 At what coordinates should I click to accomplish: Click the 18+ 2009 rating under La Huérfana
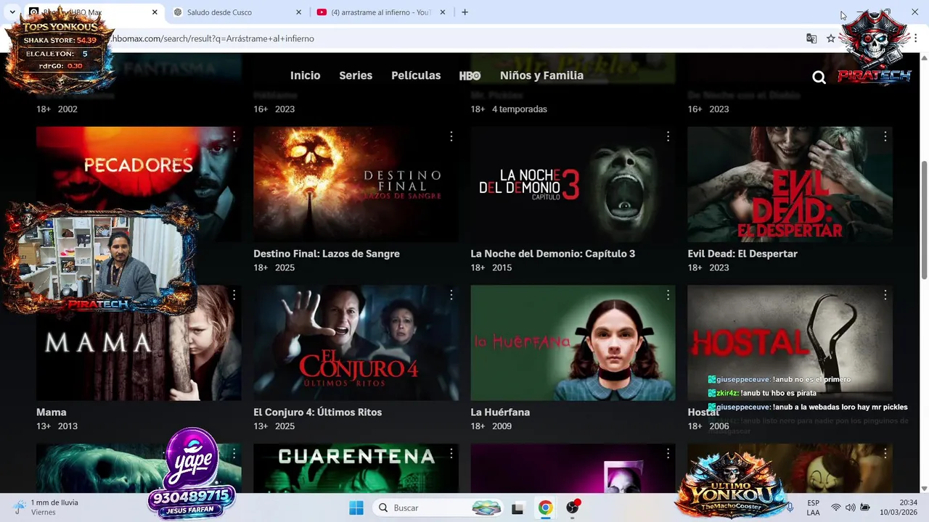491,426
